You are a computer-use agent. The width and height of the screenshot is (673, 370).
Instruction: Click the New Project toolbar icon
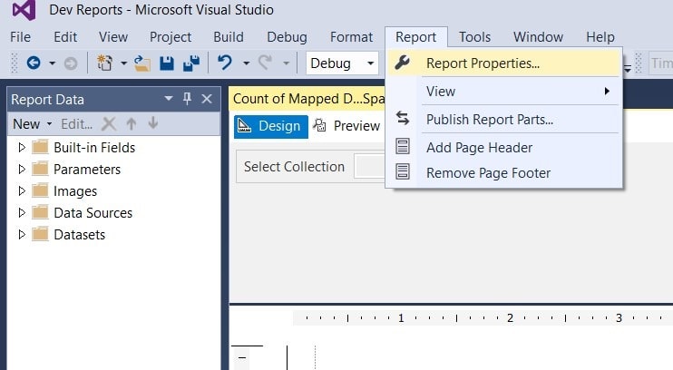105,63
